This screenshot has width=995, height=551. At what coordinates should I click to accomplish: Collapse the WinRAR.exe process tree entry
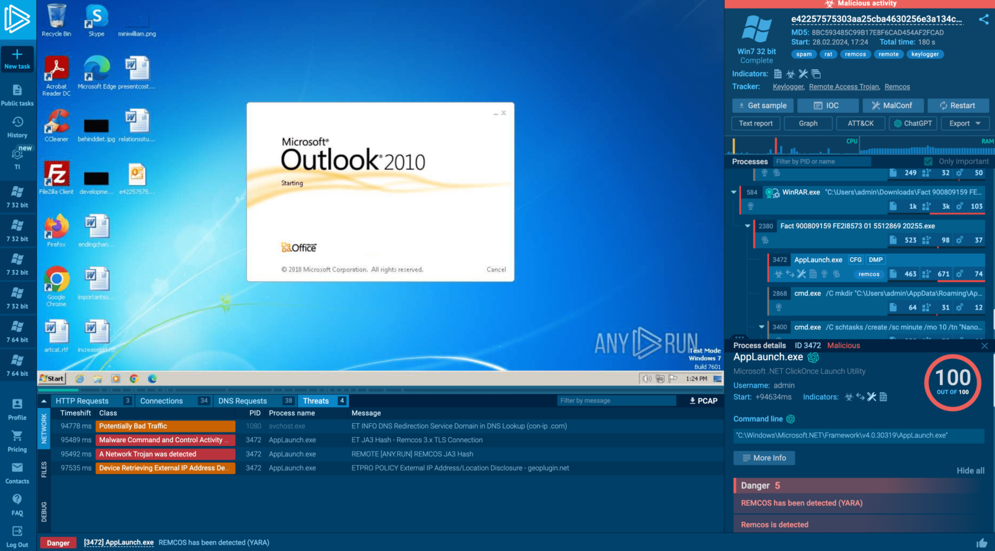click(x=733, y=192)
